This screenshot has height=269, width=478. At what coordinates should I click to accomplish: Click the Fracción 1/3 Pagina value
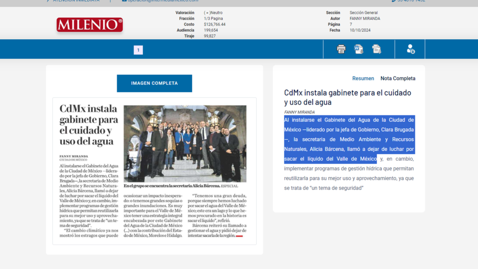pyautogui.click(x=213, y=19)
